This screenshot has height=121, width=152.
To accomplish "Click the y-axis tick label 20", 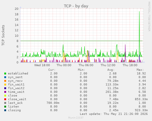I will (17, 9).
